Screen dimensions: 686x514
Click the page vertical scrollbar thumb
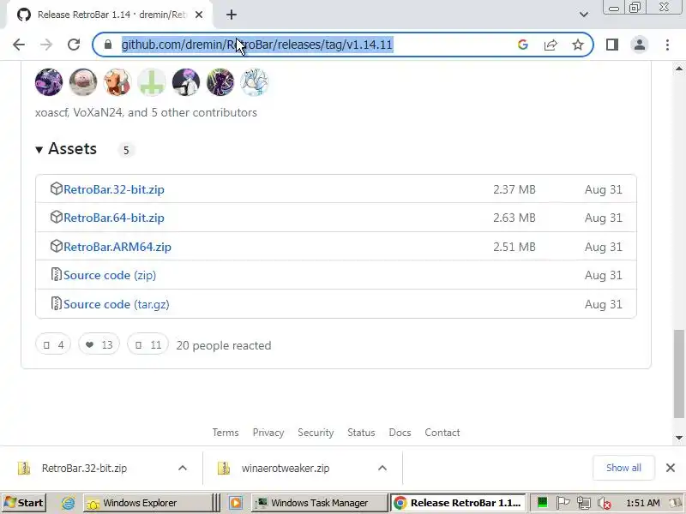[x=679, y=374]
